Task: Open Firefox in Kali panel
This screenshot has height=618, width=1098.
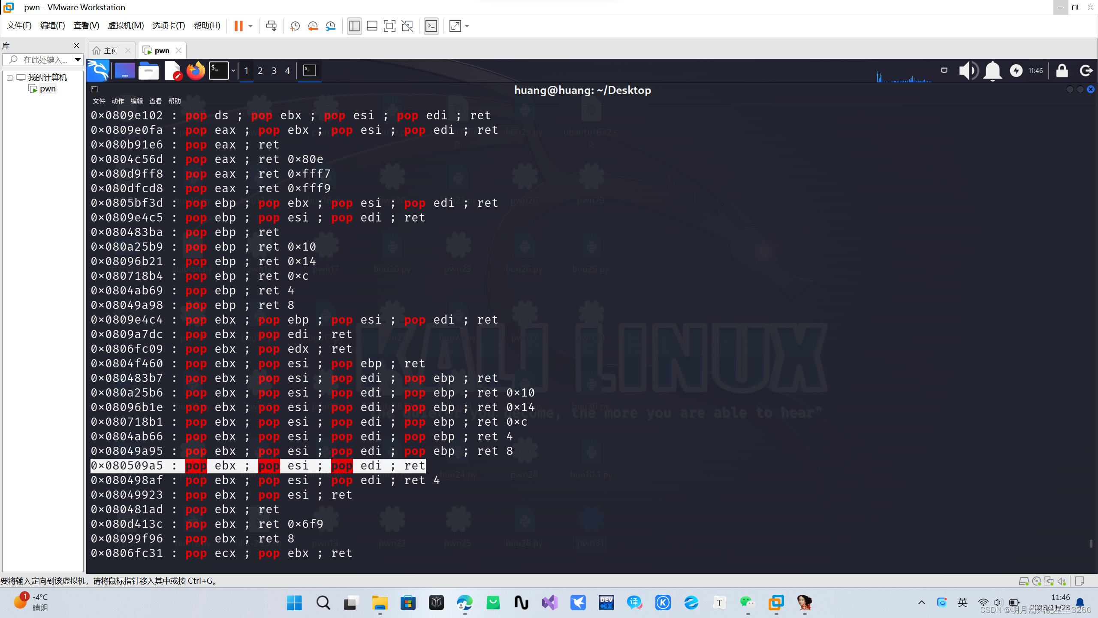Action: (x=196, y=71)
